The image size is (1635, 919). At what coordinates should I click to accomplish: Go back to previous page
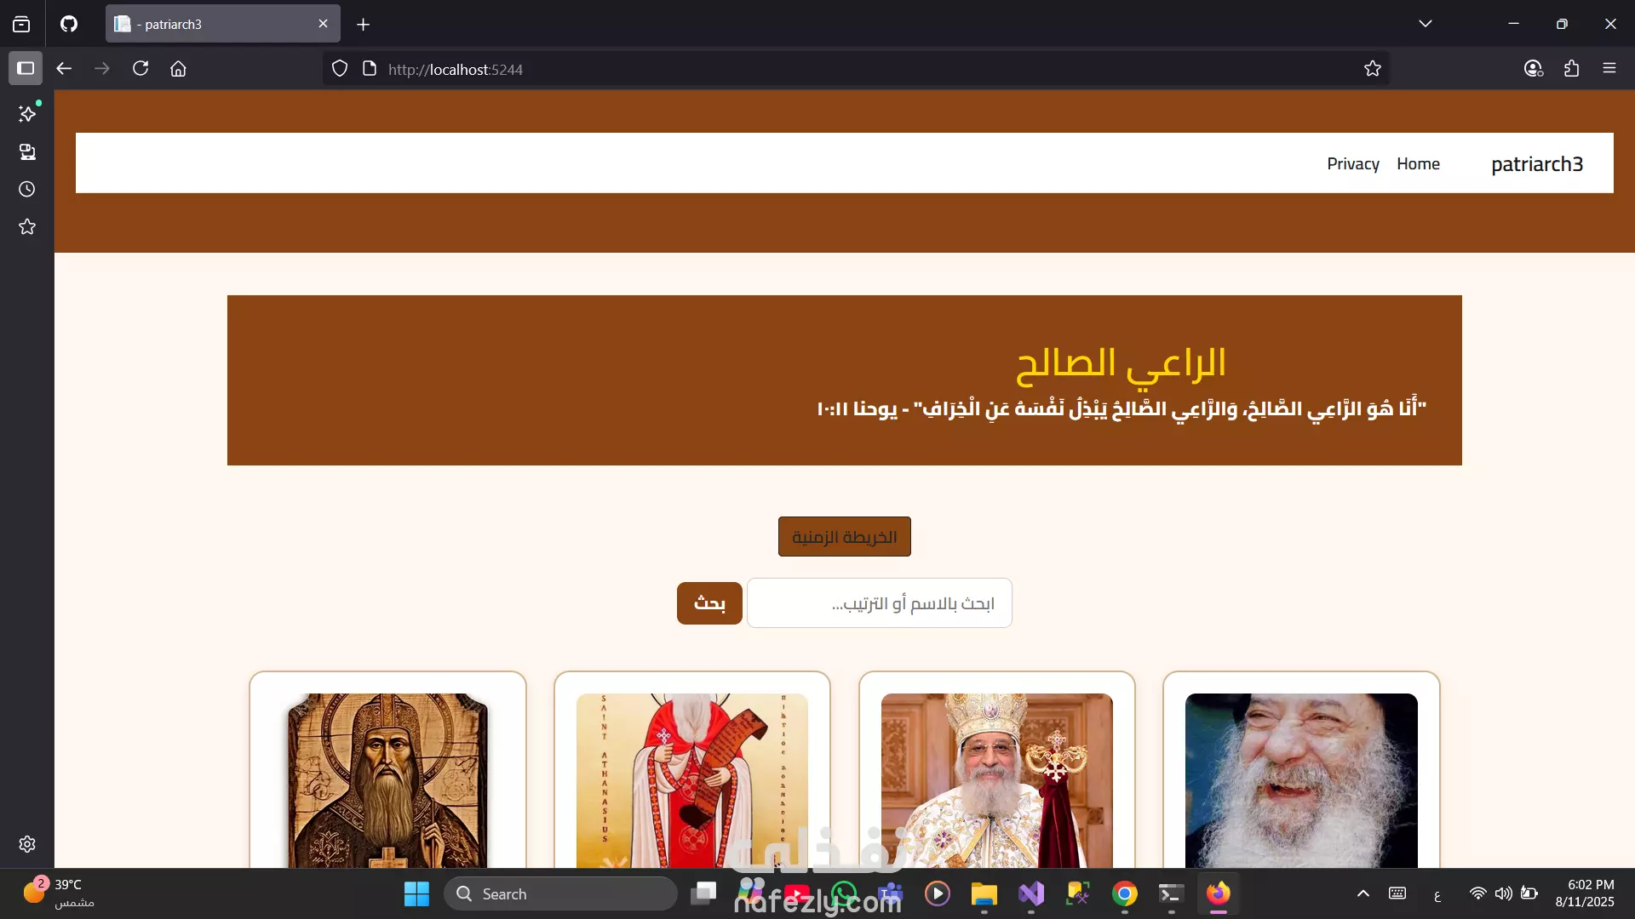(64, 68)
